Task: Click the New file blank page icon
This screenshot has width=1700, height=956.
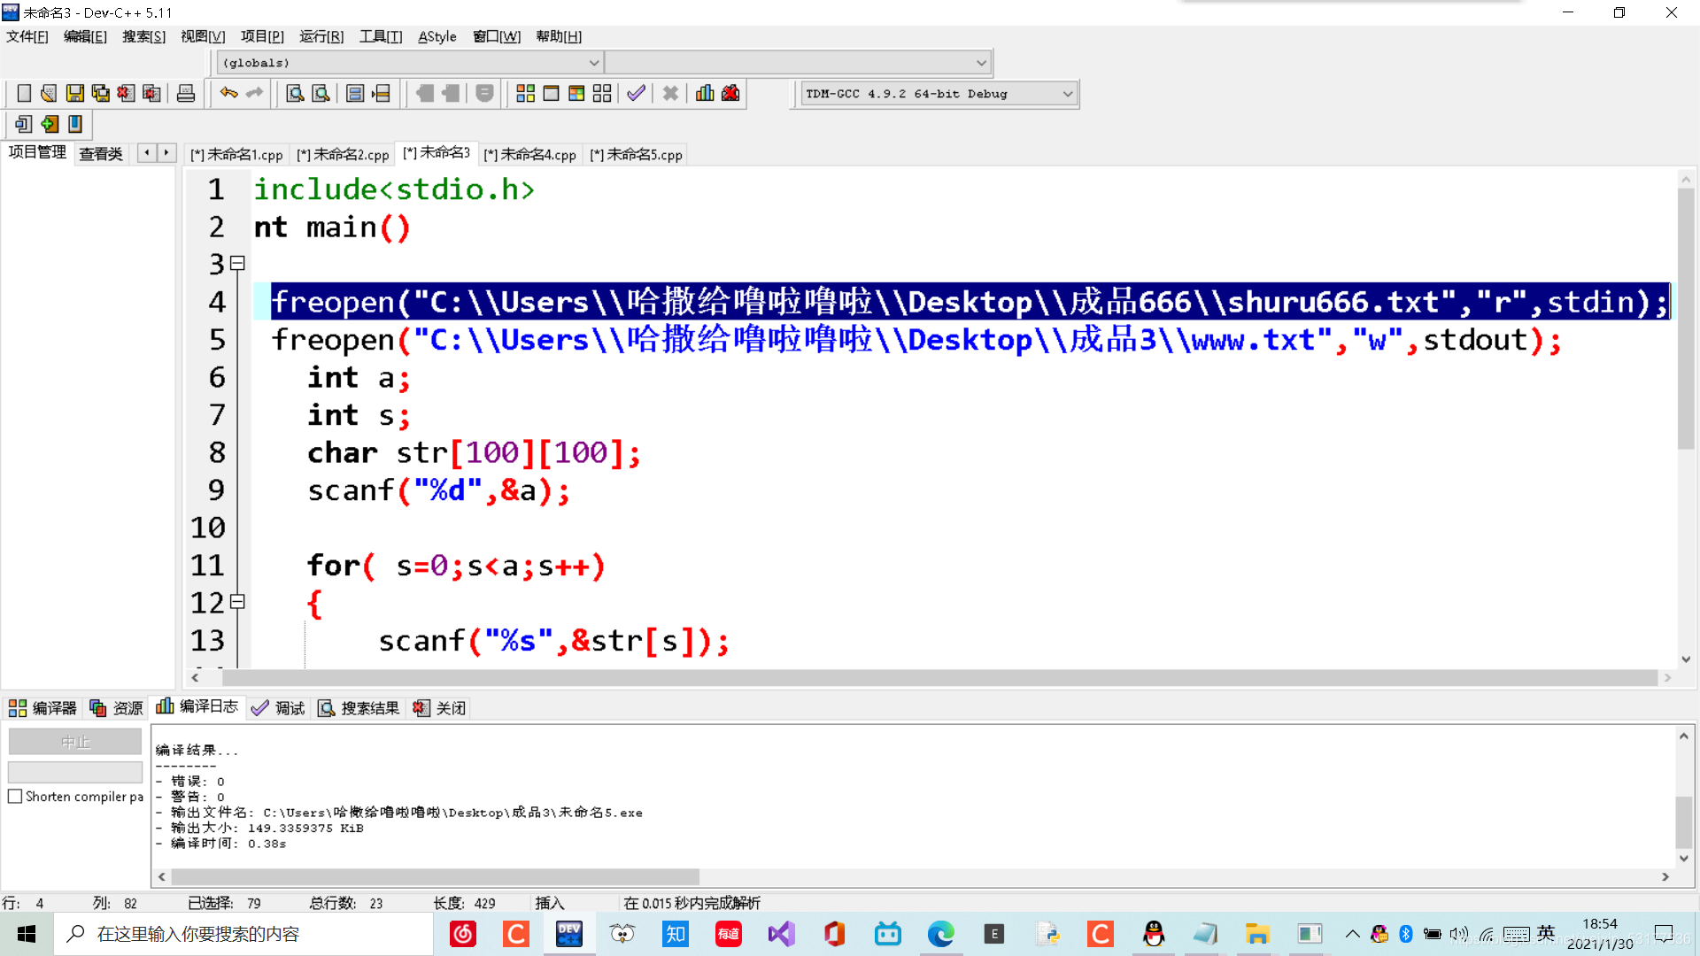Action: tap(24, 94)
